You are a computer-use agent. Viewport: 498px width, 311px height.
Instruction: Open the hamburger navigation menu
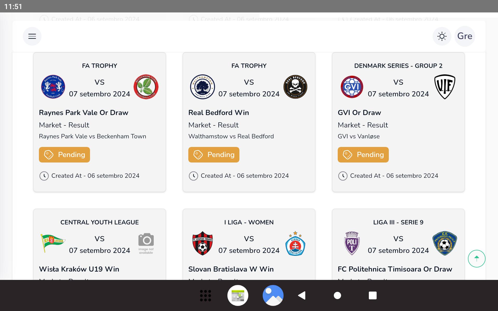(x=32, y=36)
